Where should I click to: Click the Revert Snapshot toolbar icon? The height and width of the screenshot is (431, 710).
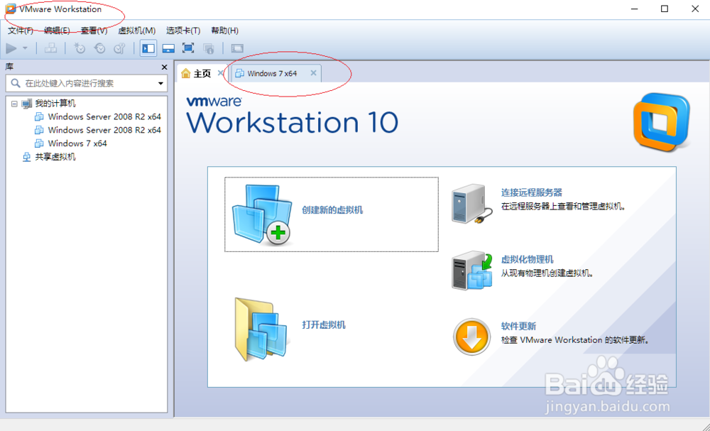coord(99,48)
